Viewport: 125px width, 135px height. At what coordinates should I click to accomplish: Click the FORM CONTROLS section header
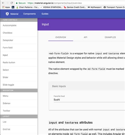[19, 20]
